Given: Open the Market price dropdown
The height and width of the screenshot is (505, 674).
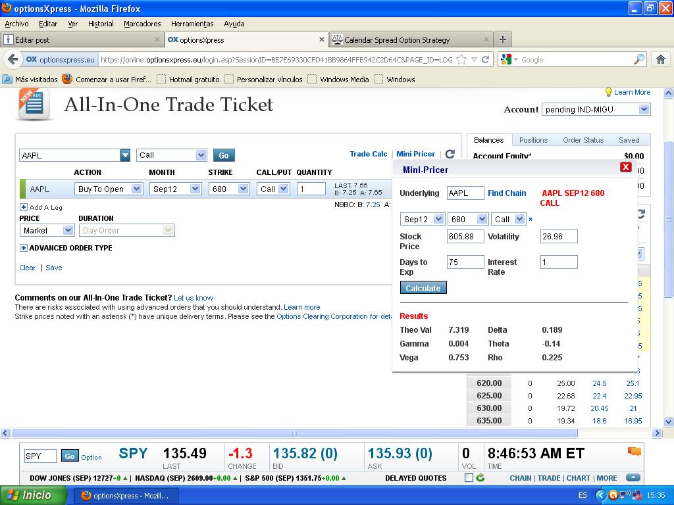Looking at the screenshot, I should pos(47,231).
